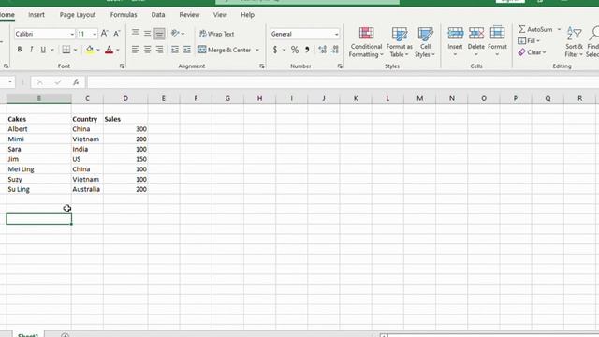This screenshot has height=337, width=599.
Task: Click Decrease Font Size icon
Action: pos(117,34)
